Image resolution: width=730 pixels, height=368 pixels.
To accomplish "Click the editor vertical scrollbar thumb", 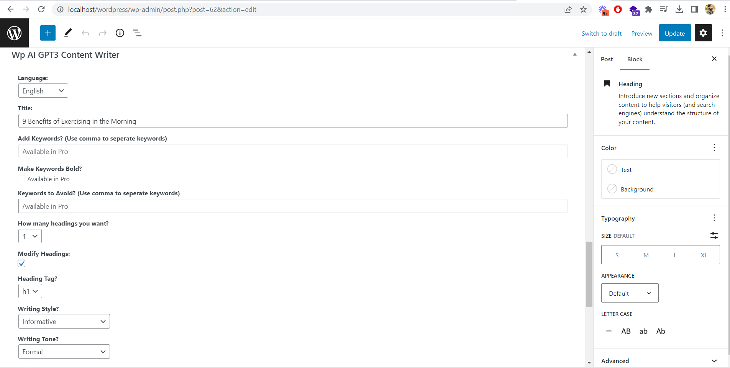I will (589, 274).
